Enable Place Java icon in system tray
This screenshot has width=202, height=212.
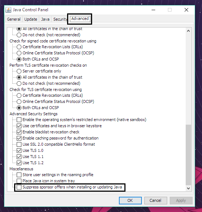pos(19,181)
